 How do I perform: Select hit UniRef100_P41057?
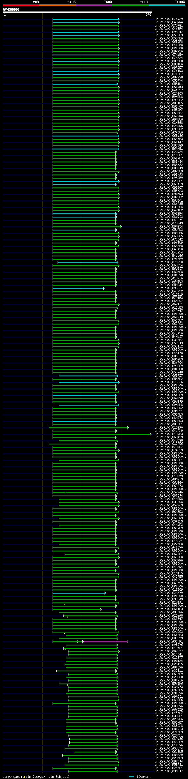click(x=169, y=90)
